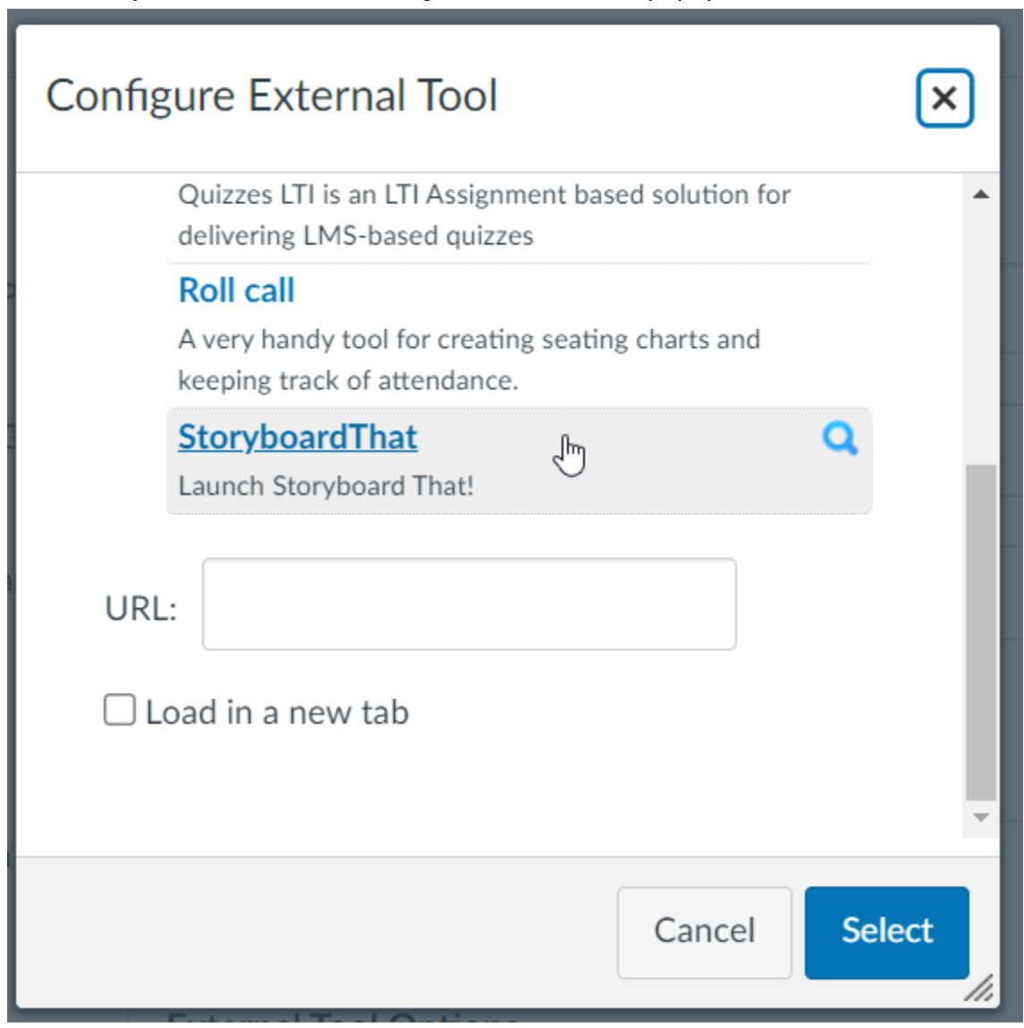Click the 'Launch Storyboard That!' description
This screenshot has height=1028, width=1024.
pyautogui.click(x=326, y=486)
